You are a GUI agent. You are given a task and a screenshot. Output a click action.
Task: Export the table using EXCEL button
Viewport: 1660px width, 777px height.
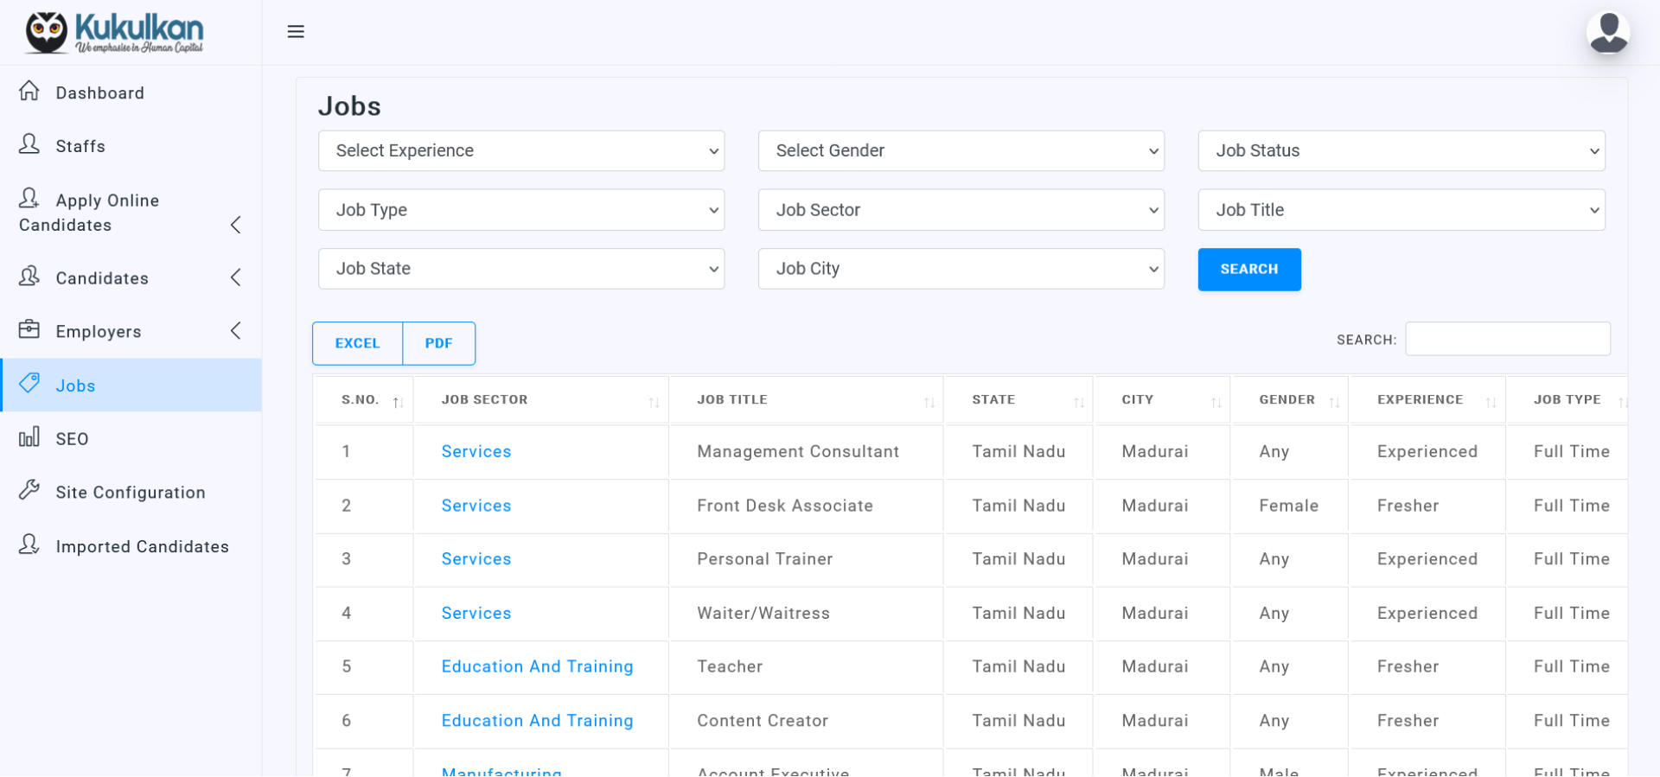click(357, 343)
